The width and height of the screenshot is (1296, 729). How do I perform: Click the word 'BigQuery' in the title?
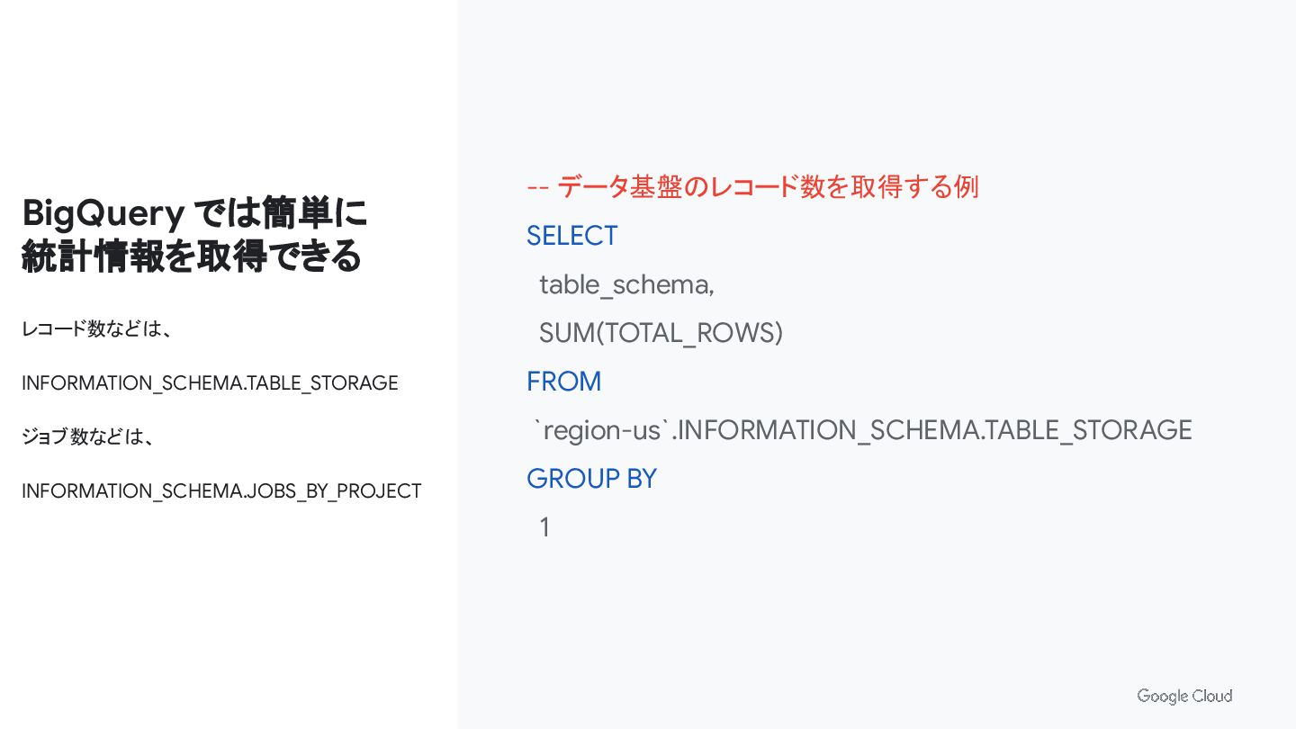[x=103, y=215]
